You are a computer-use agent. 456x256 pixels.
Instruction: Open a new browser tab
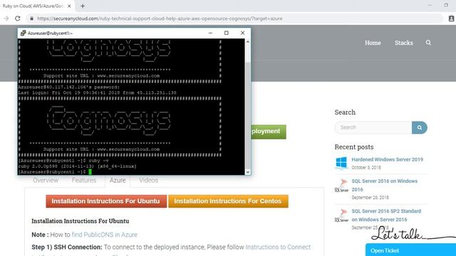83,6
